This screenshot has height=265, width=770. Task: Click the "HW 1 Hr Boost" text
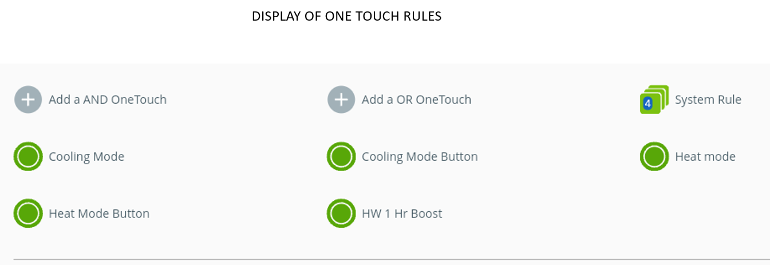[x=402, y=213]
